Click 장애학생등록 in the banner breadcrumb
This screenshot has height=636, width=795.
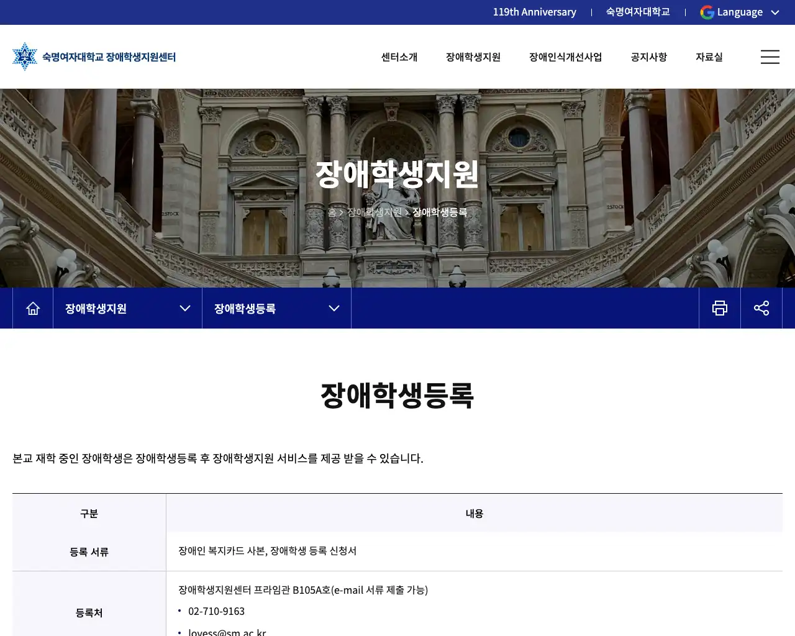coord(440,212)
